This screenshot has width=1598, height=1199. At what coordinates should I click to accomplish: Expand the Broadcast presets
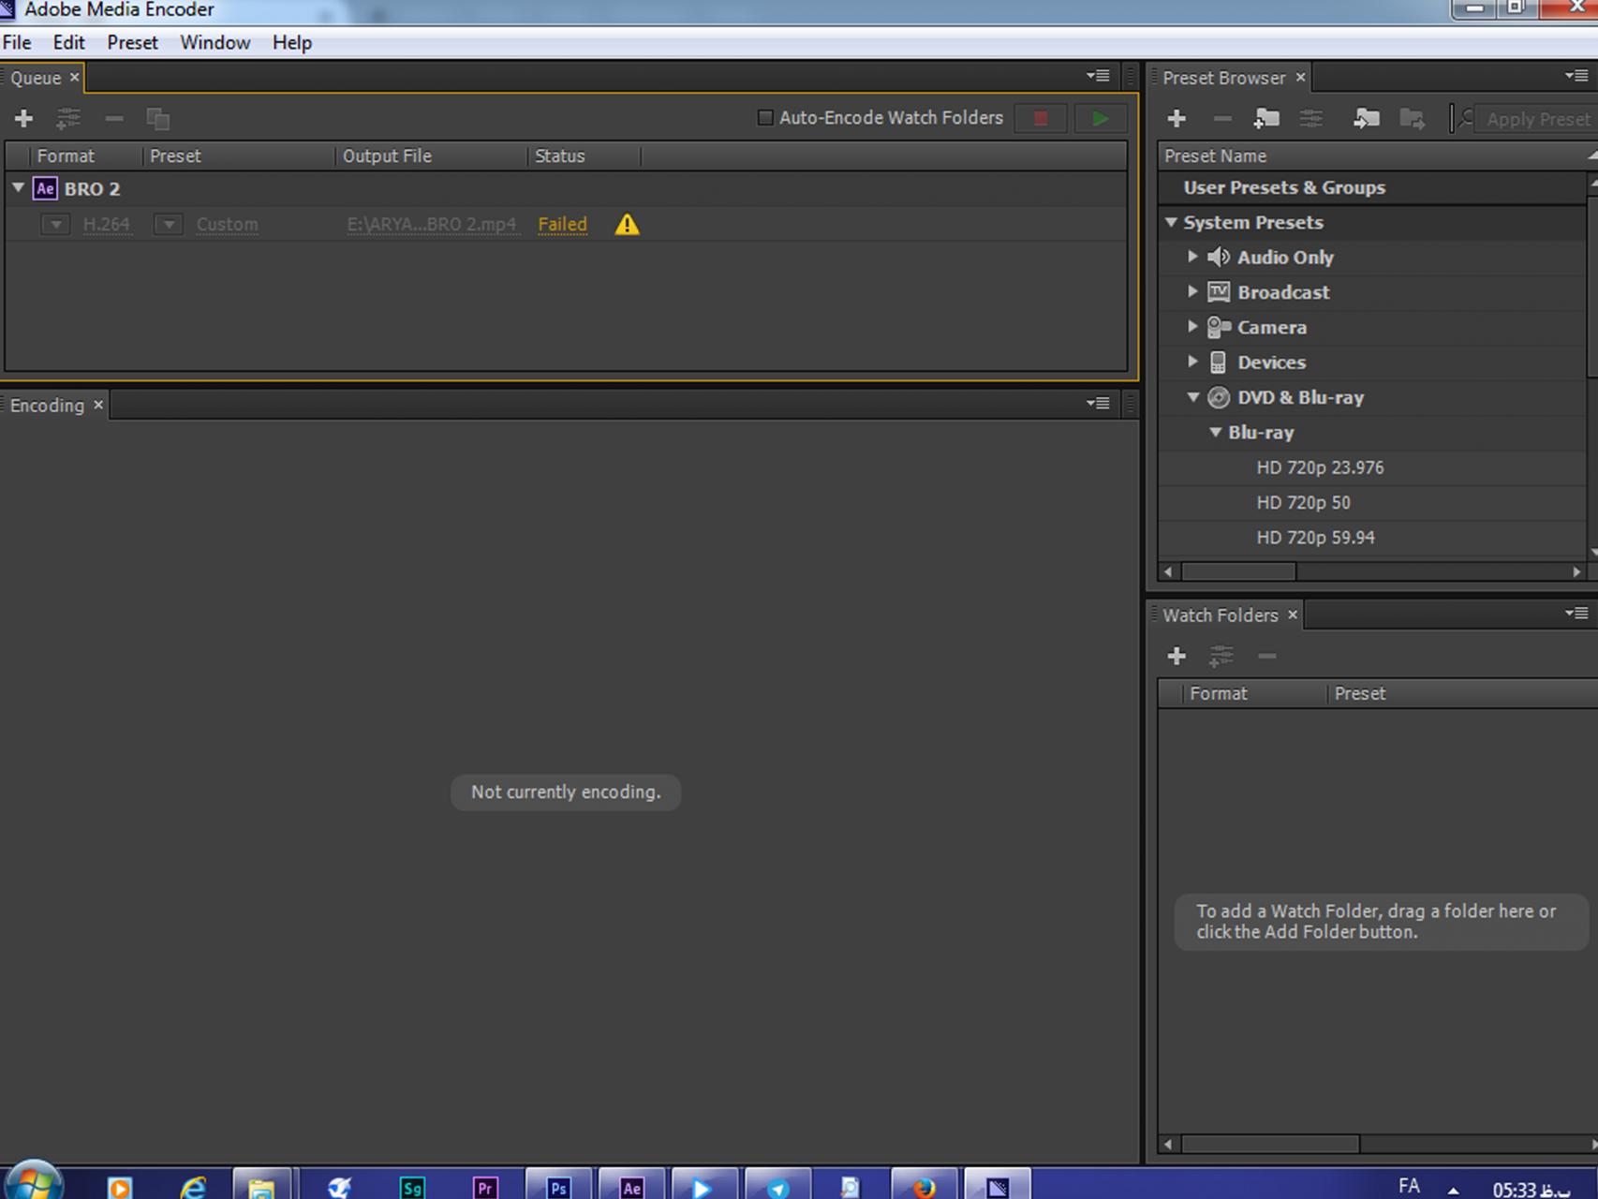click(x=1192, y=291)
